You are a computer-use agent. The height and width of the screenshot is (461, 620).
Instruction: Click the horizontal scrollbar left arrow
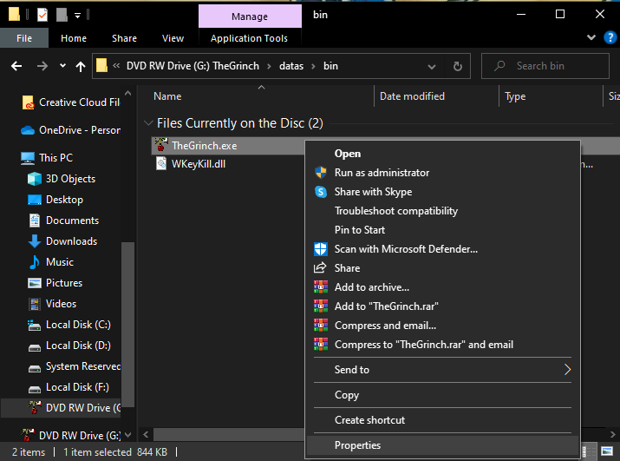pos(146,434)
